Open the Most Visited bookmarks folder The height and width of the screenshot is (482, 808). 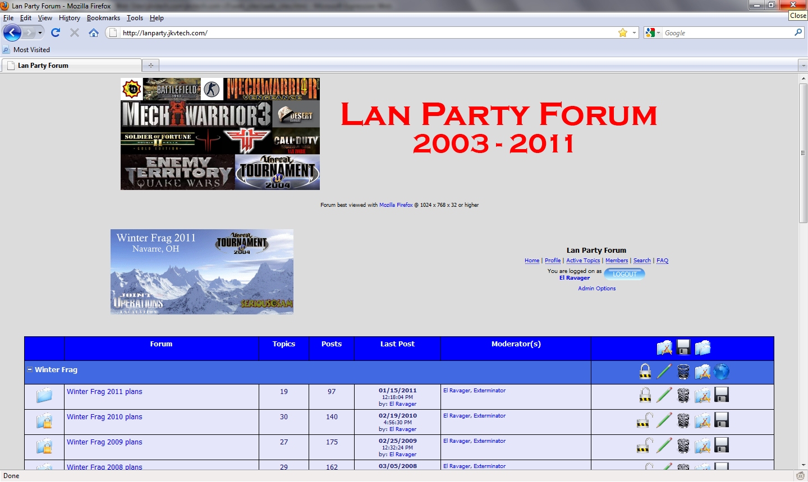coord(26,50)
